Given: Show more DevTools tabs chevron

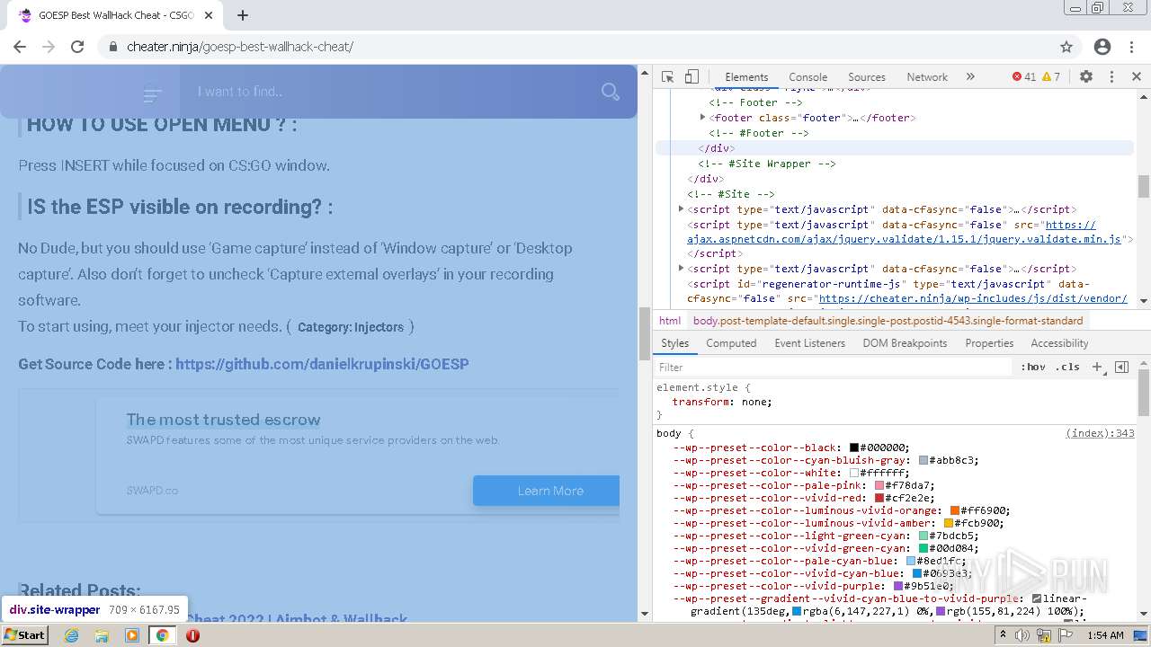Looking at the screenshot, I should point(970,77).
